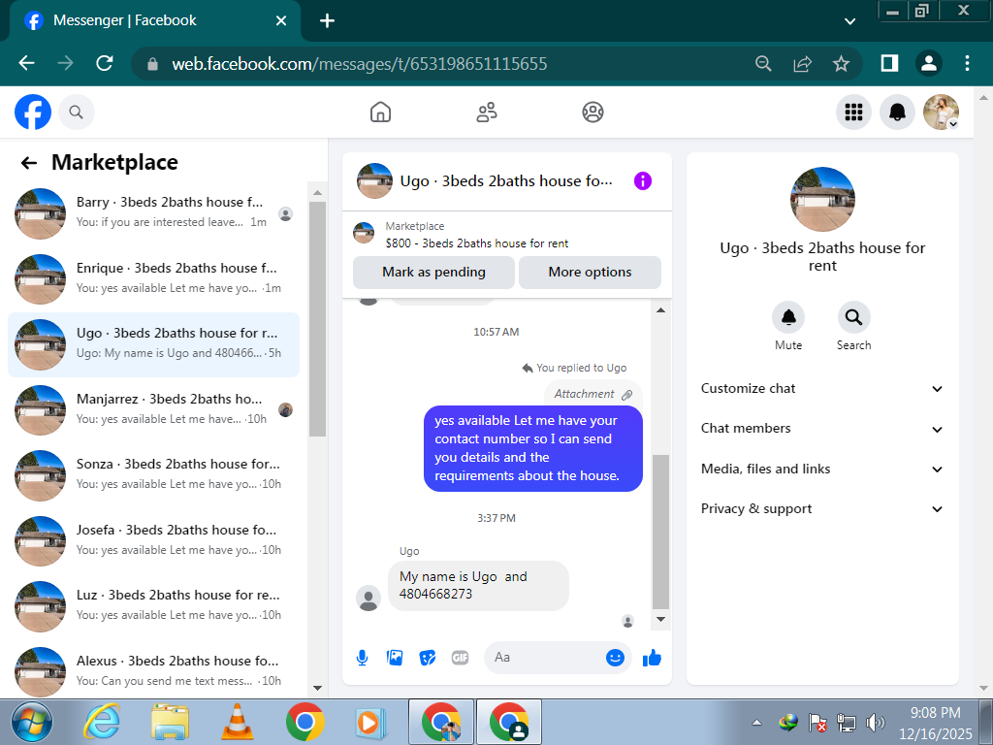Open the Friends icon in top navigation
This screenshot has width=993, height=745.
(487, 113)
